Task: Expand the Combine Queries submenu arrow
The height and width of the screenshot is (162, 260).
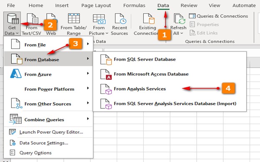Action: [88, 119]
